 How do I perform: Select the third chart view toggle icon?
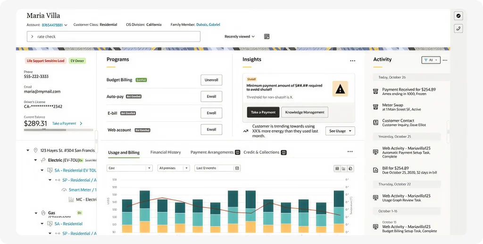point(350,168)
